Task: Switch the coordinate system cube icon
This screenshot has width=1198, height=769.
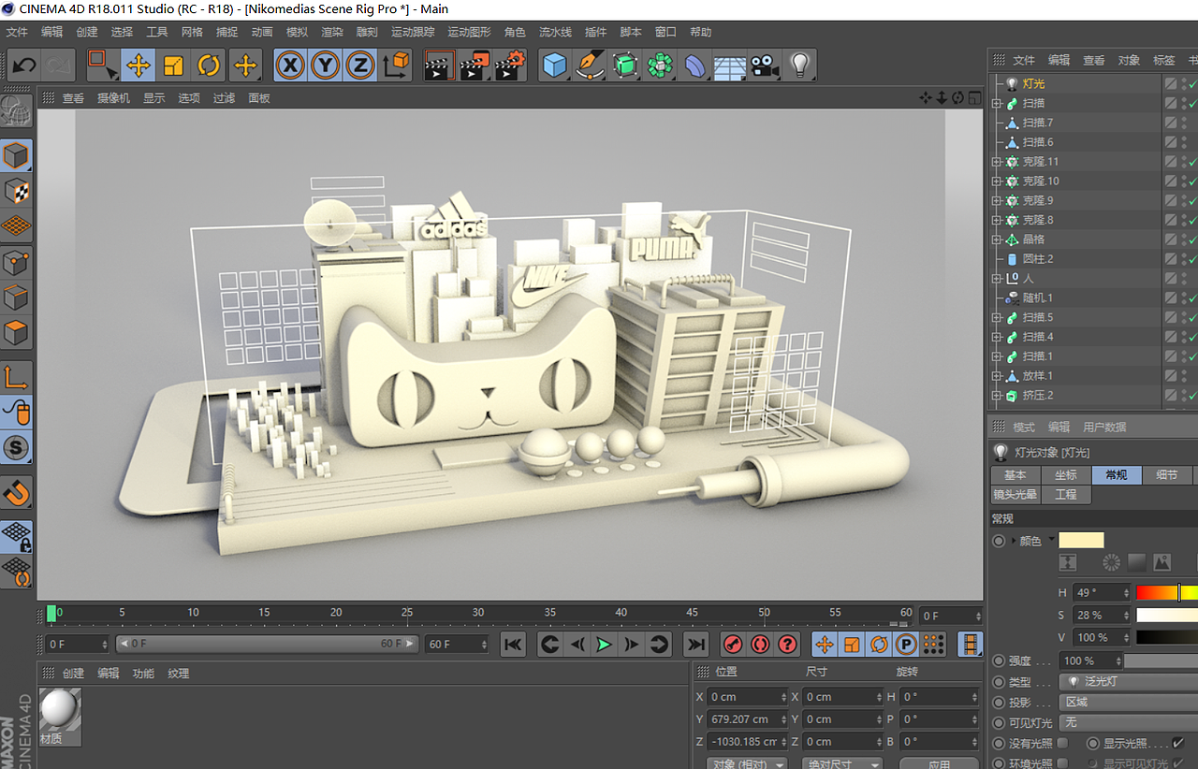Action: (397, 65)
